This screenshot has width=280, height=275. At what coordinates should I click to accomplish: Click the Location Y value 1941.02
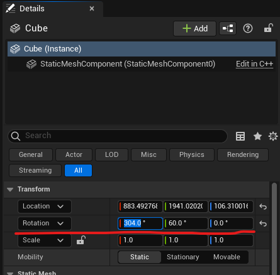click(186, 207)
